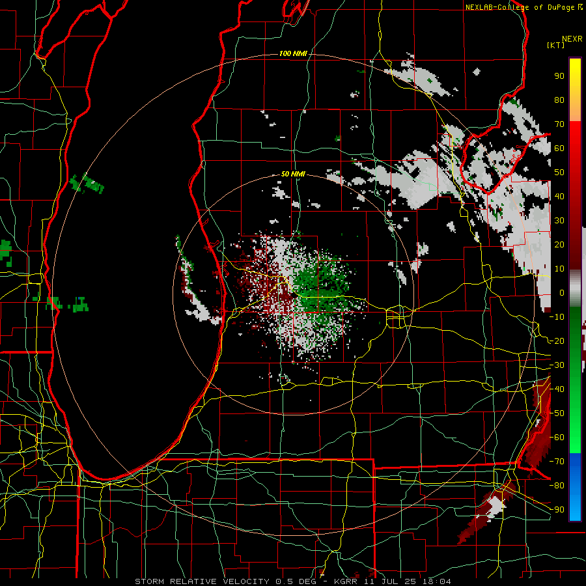Click the [KT] units label
586x586 pixels.
[556, 45]
